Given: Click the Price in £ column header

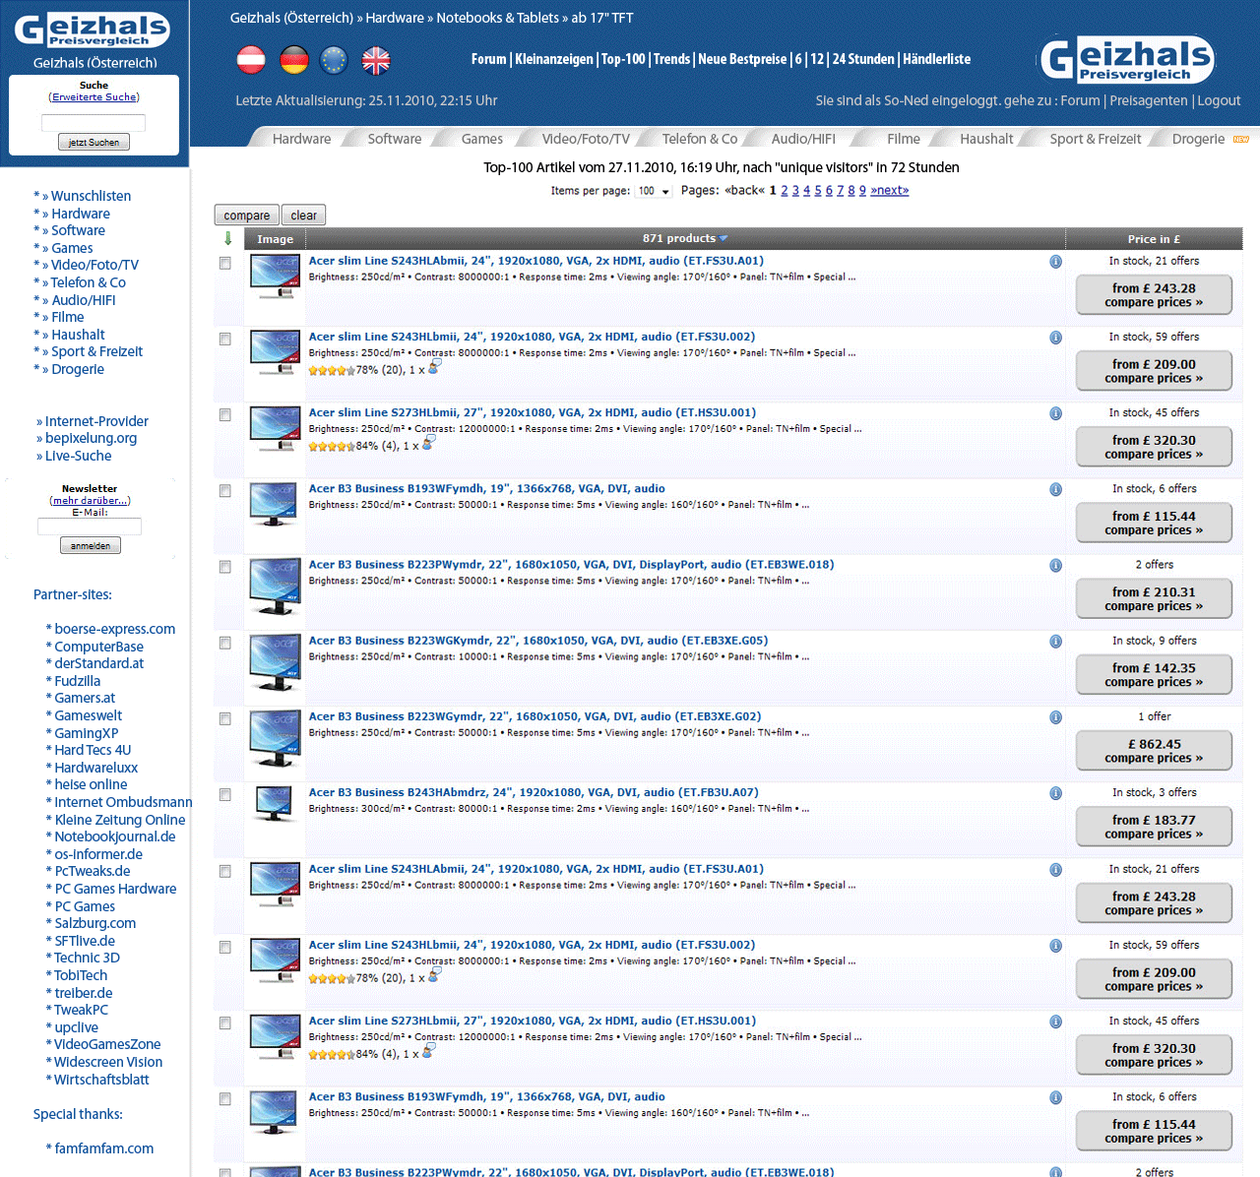Looking at the screenshot, I should [1154, 239].
